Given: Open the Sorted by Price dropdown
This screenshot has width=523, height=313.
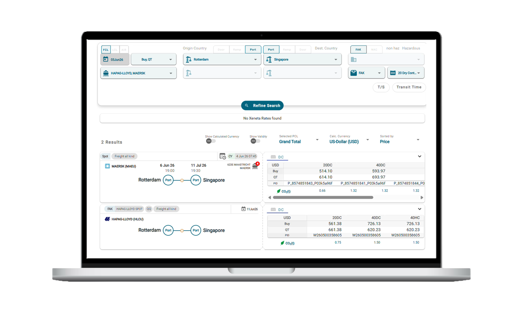Looking at the screenshot, I should [x=400, y=140].
